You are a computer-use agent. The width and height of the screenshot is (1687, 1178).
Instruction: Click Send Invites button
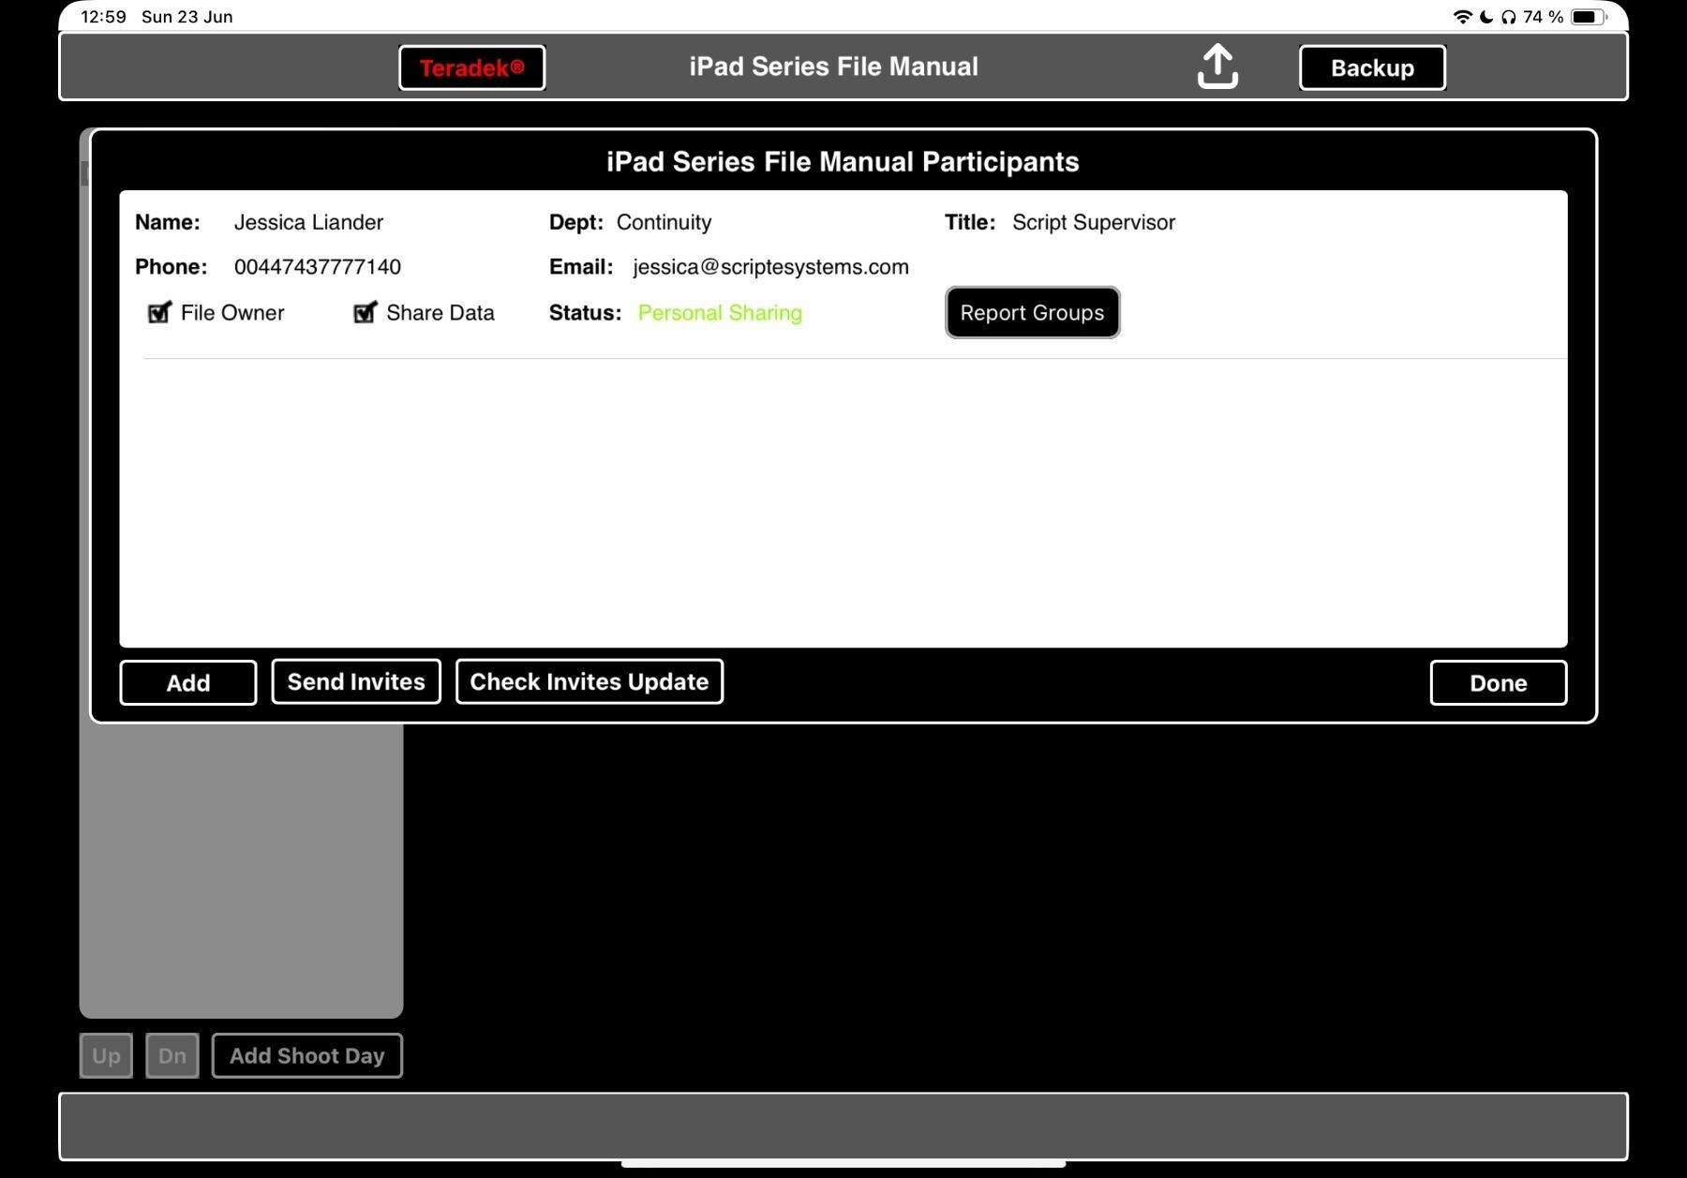coord(356,681)
